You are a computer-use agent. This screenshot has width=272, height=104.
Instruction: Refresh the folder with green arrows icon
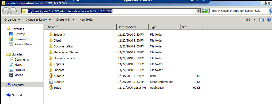pyautogui.click(x=205, y=11)
